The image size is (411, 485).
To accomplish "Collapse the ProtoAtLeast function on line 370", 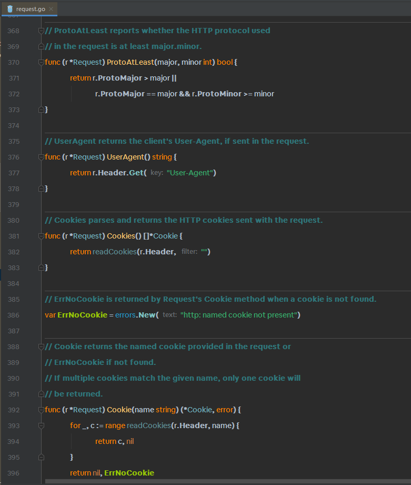I will [x=41, y=62].
